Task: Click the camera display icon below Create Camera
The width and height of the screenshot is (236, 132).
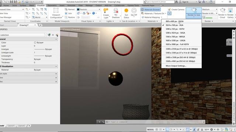Action: 169,14
